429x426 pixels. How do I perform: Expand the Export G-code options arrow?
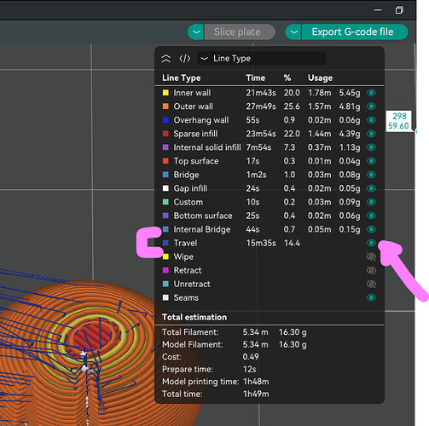[293, 32]
